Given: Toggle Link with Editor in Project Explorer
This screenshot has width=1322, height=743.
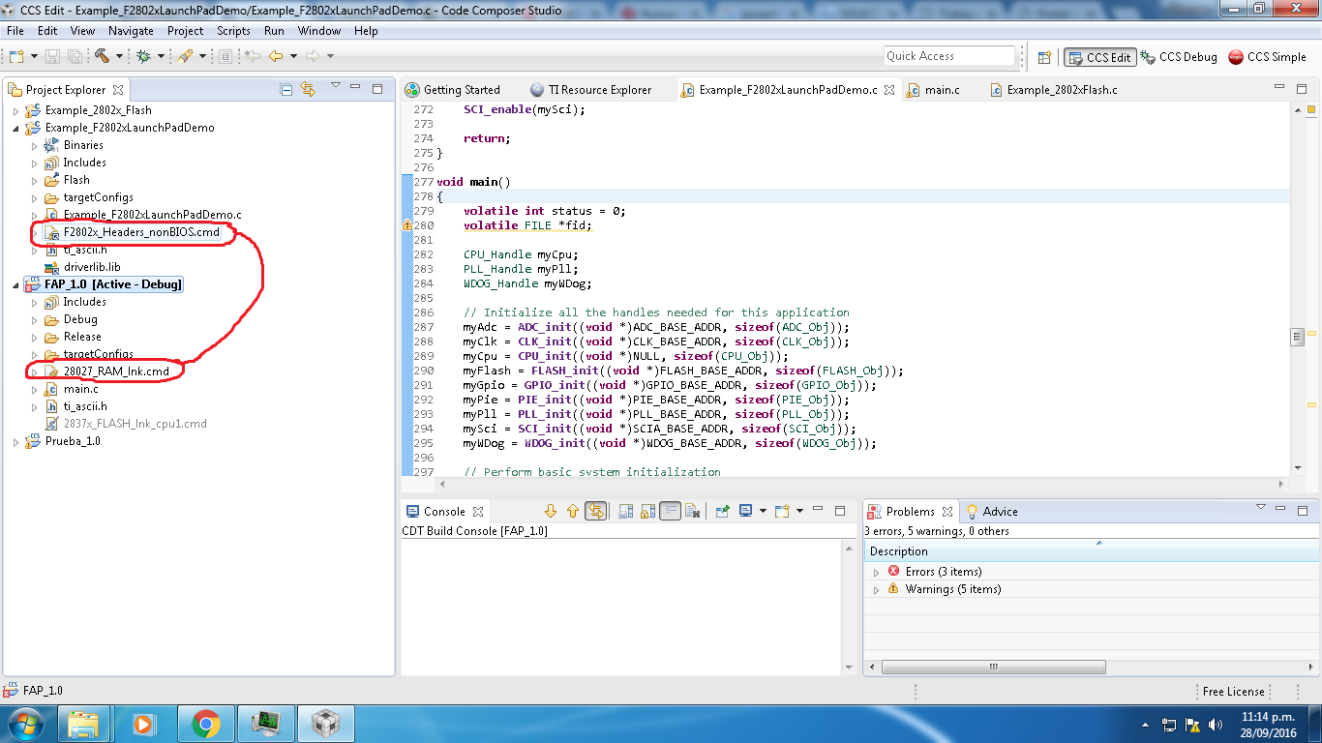Looking at the screenshot, I should 308,90.
